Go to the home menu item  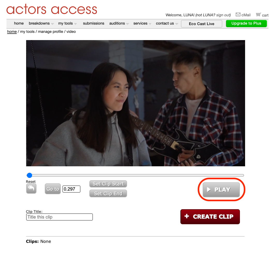tap(19, 23)
